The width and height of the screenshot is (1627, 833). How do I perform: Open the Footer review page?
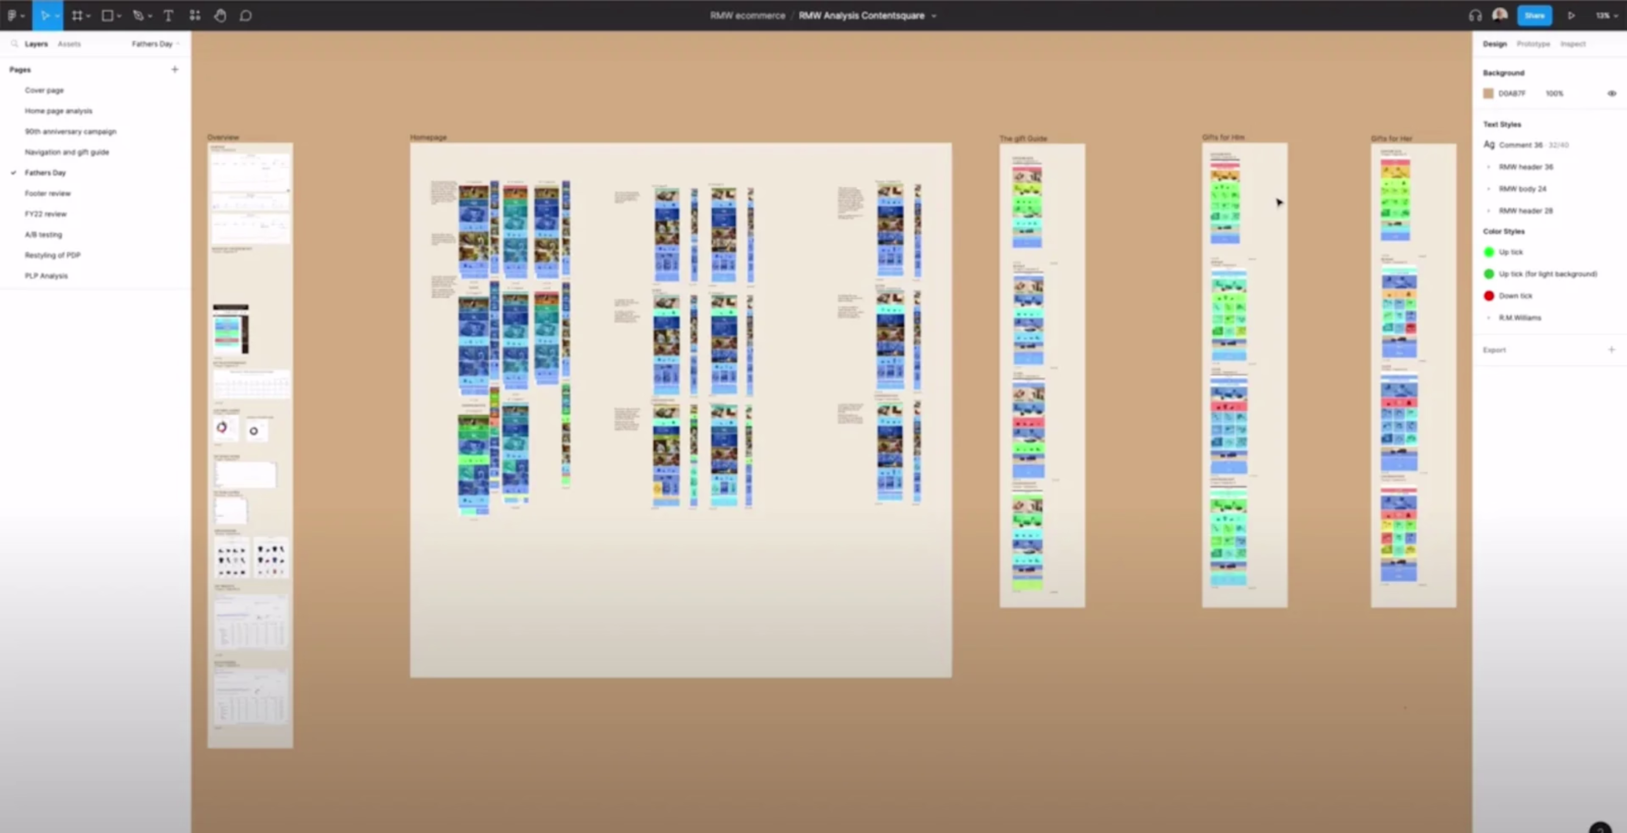[x=47, y=193]
